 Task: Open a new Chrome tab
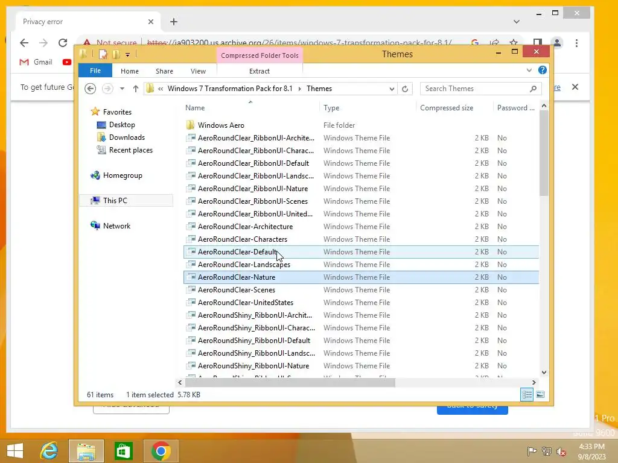(174, 22)
